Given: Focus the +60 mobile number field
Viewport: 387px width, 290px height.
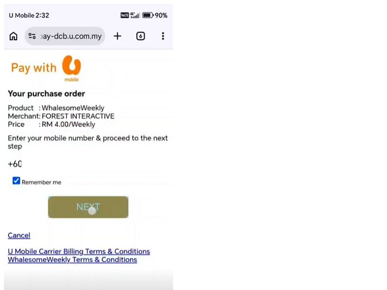Looking at the screenshot, I should coord(73,164).
